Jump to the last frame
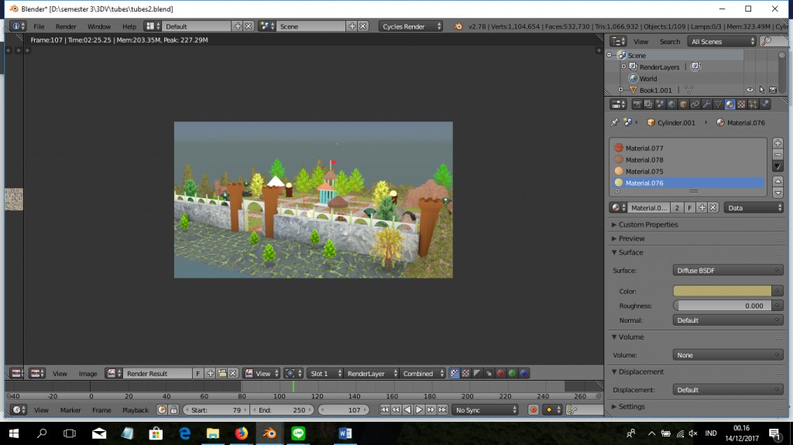 [x=442, y=410]
